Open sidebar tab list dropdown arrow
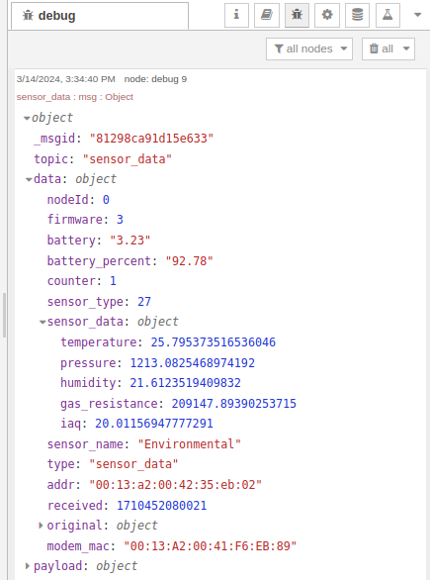Image resolution: width=430 pixels, height=580 pixels. tap(418, 15)
